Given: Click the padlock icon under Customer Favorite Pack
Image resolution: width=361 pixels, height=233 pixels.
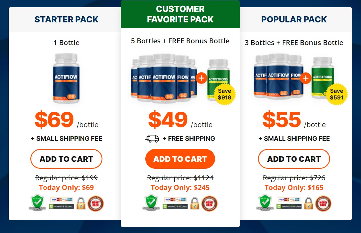Looking at the screenshot, I should click(195, 204).
